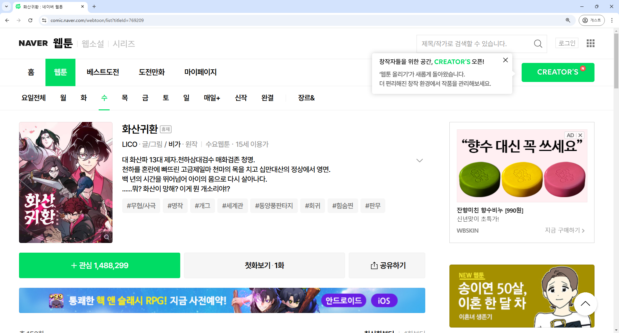The image size is (619, 333).
Task: Open the 장르& tab
Action: (306, 98)
